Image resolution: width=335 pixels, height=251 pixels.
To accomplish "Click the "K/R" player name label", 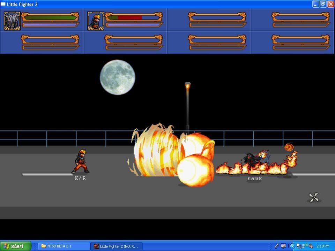I will pyautogui.click(x=80, y=178).
